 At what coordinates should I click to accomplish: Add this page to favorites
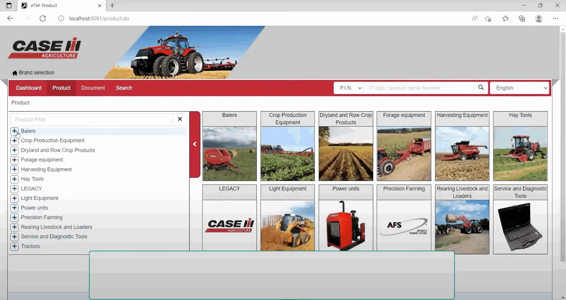click(488, 19)
